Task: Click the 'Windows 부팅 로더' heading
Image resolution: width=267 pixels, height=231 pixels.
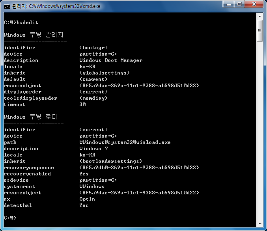Action: click(30, 117)
